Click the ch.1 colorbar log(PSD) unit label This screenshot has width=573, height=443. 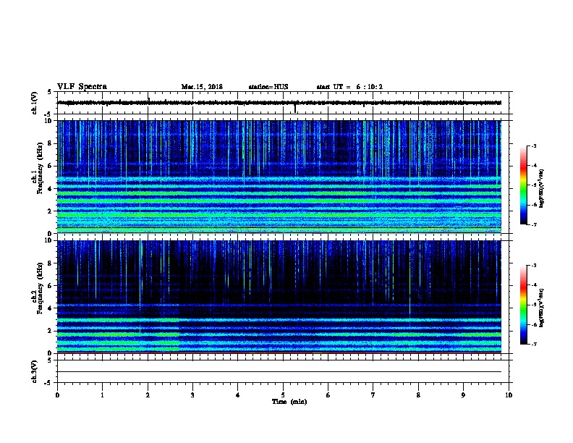click(x=542, y=188)
